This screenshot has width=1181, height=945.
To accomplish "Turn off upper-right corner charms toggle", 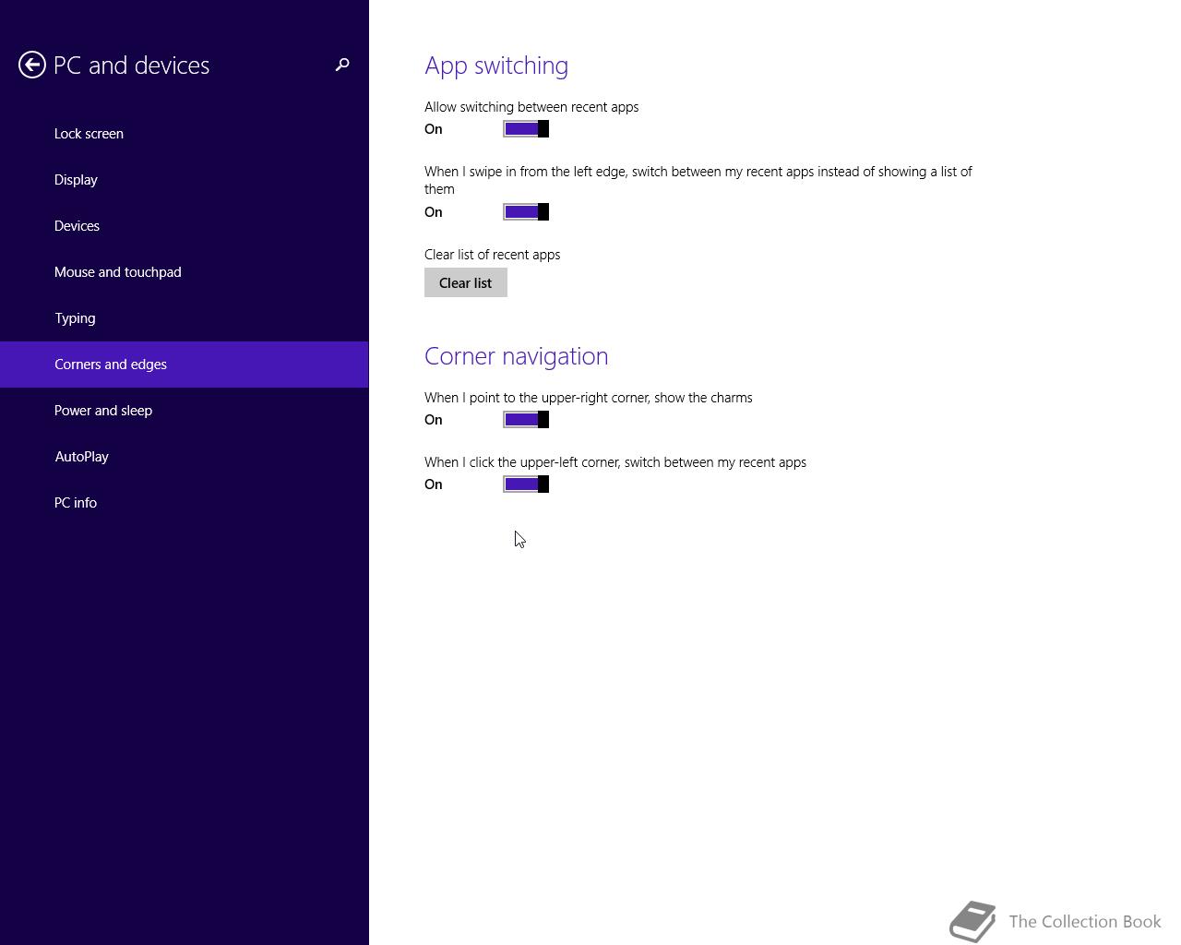I will (526, 420).
